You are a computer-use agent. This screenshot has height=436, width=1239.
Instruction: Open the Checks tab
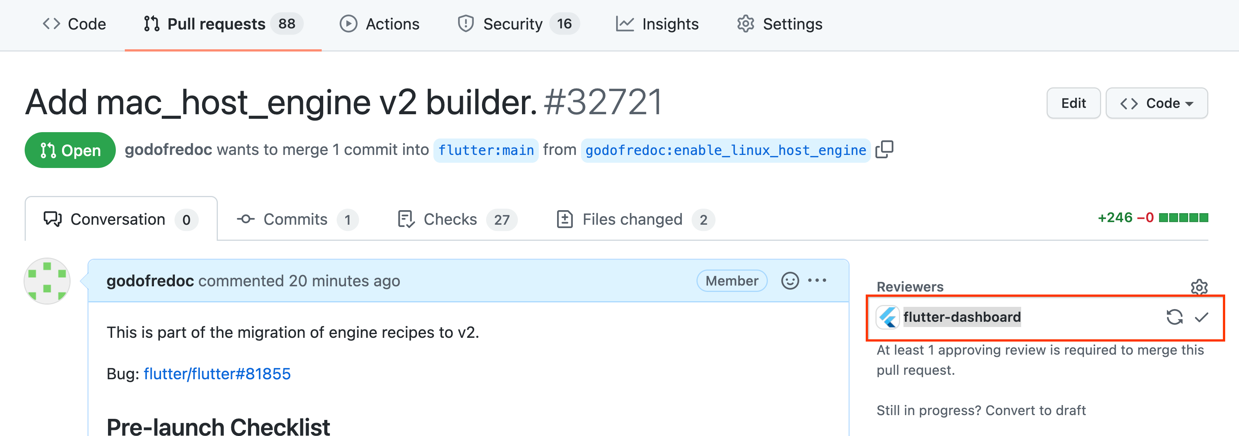point(450,219)
